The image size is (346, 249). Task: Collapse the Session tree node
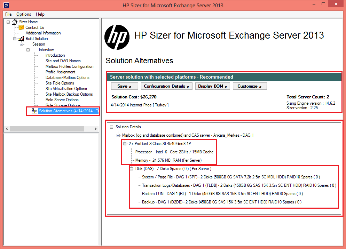click(x=21, y=44)
